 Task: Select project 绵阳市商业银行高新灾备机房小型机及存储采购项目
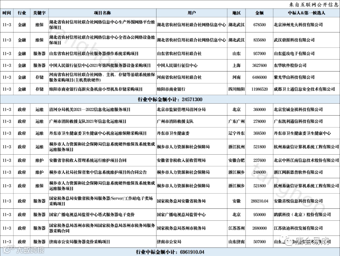pos(96,89)
